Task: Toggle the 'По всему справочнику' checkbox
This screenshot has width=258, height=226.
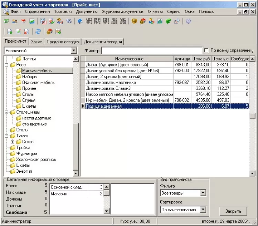Action: click(x=206, y=50)
